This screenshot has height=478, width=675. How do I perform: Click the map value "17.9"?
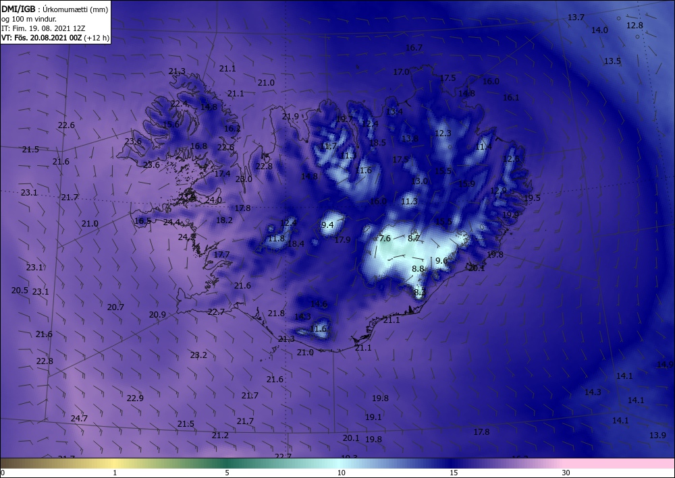pyautogui.click(x=342, y=240)
